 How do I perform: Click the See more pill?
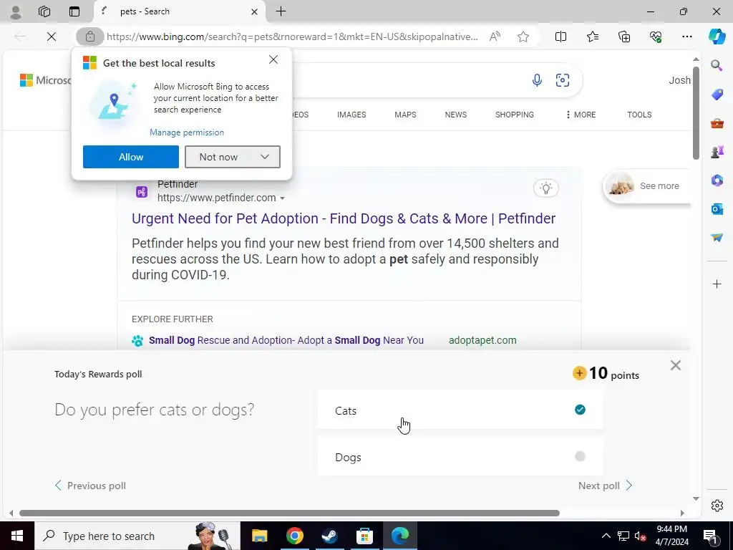(x=647, y=186)
